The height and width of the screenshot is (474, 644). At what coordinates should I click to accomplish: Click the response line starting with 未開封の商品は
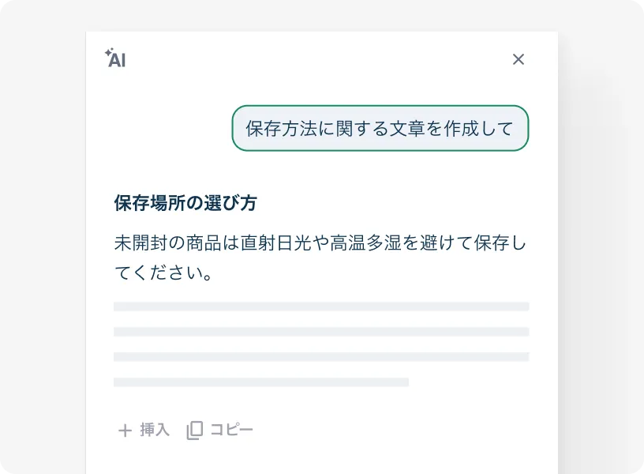320,243
